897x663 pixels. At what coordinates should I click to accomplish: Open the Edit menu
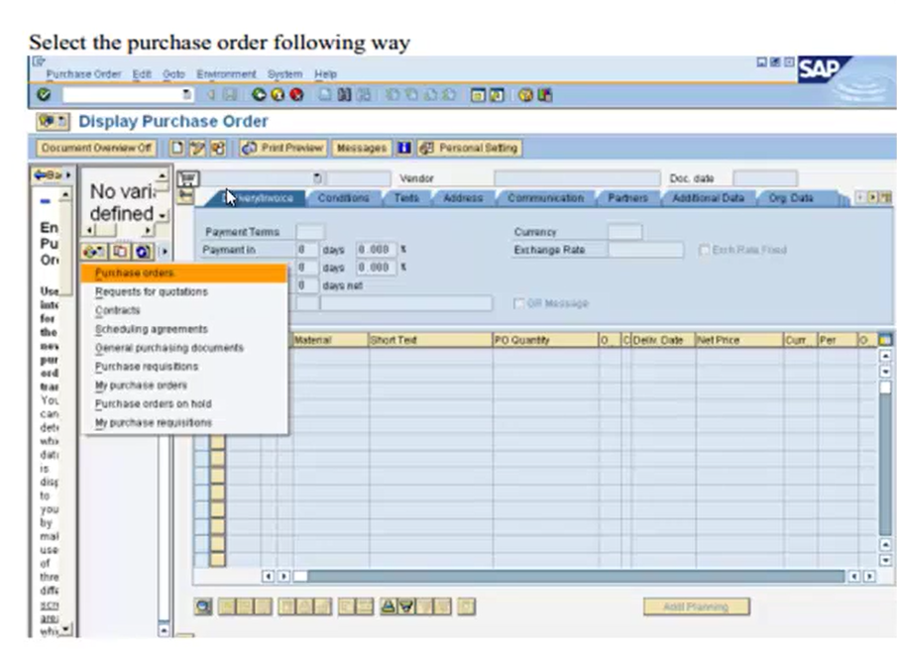point(142,74)
